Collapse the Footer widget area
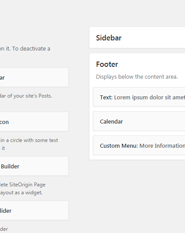The image size is (185, 233). click(x=137, y=64)
